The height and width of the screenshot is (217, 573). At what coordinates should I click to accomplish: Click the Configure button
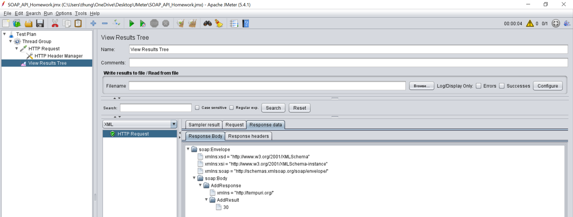548,86
